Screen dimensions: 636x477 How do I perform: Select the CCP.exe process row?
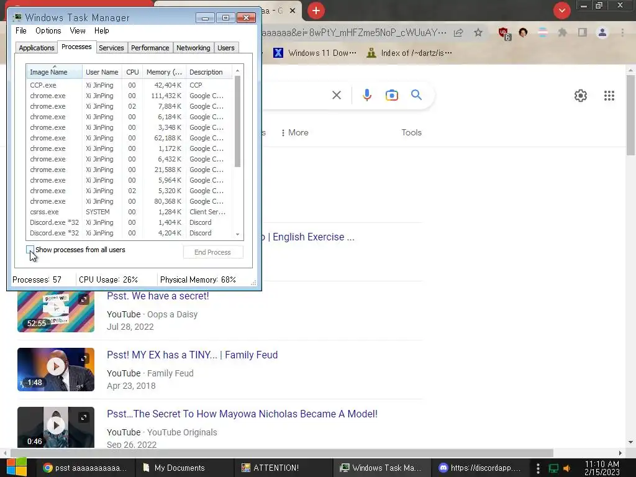pyautogui.click(x=129, y=85)
